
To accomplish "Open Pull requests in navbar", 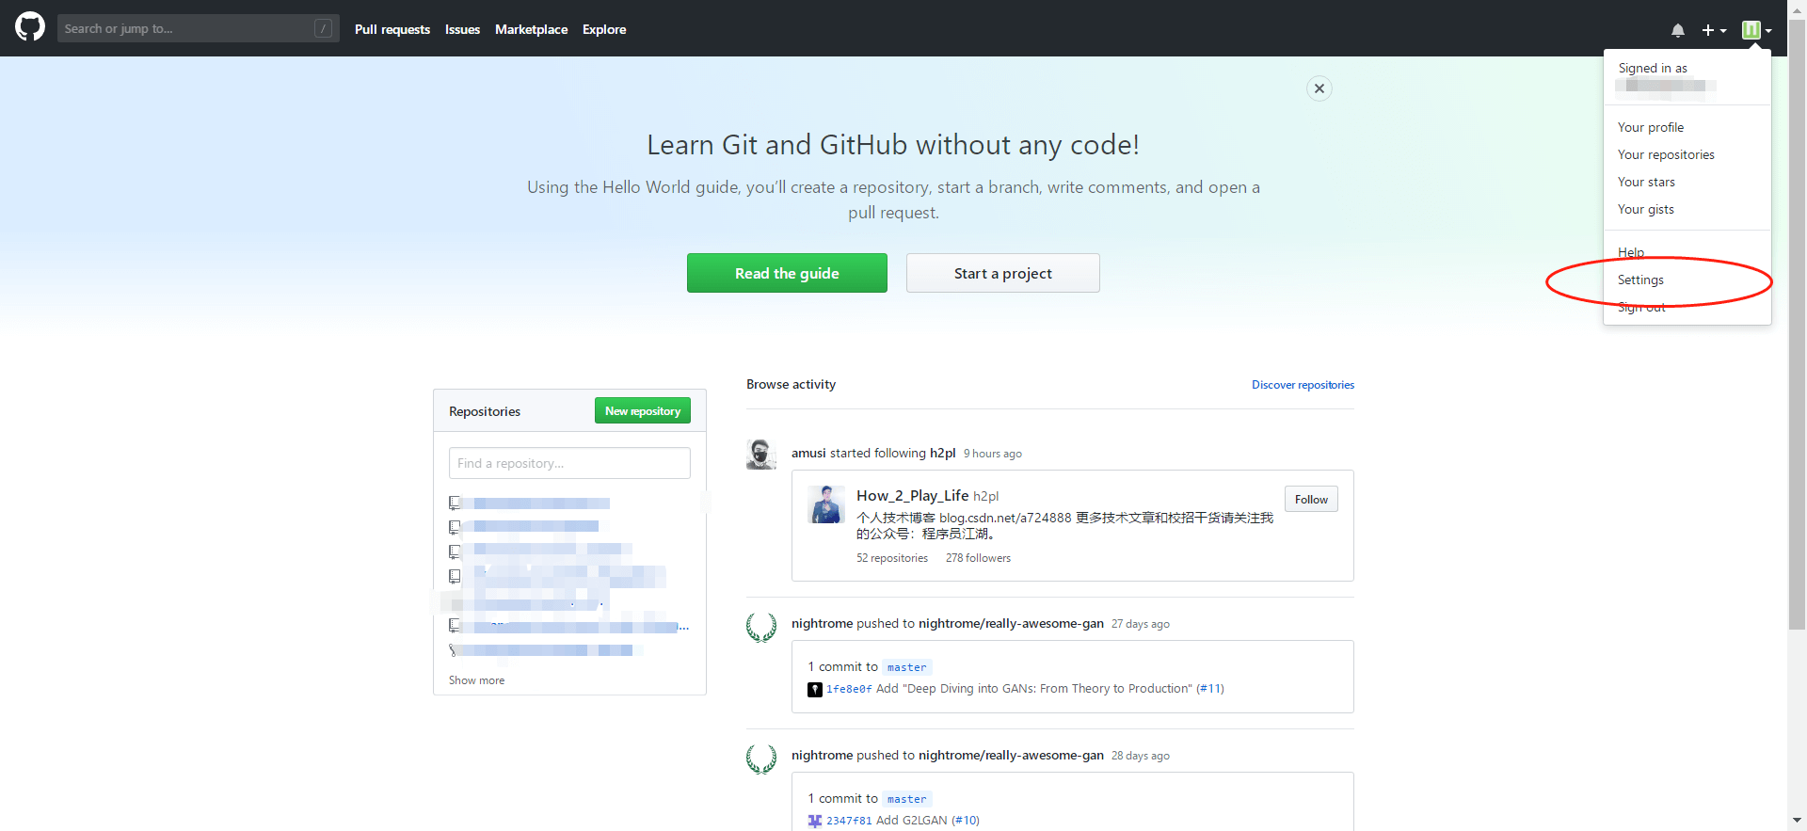I will point(392,29).
